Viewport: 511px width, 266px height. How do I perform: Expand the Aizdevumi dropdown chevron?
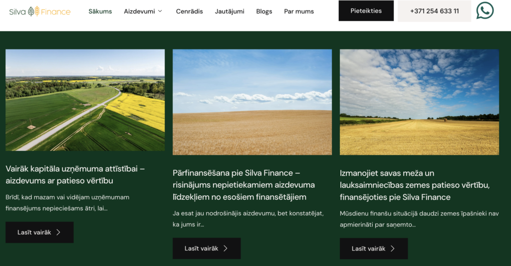click(160, 11)
